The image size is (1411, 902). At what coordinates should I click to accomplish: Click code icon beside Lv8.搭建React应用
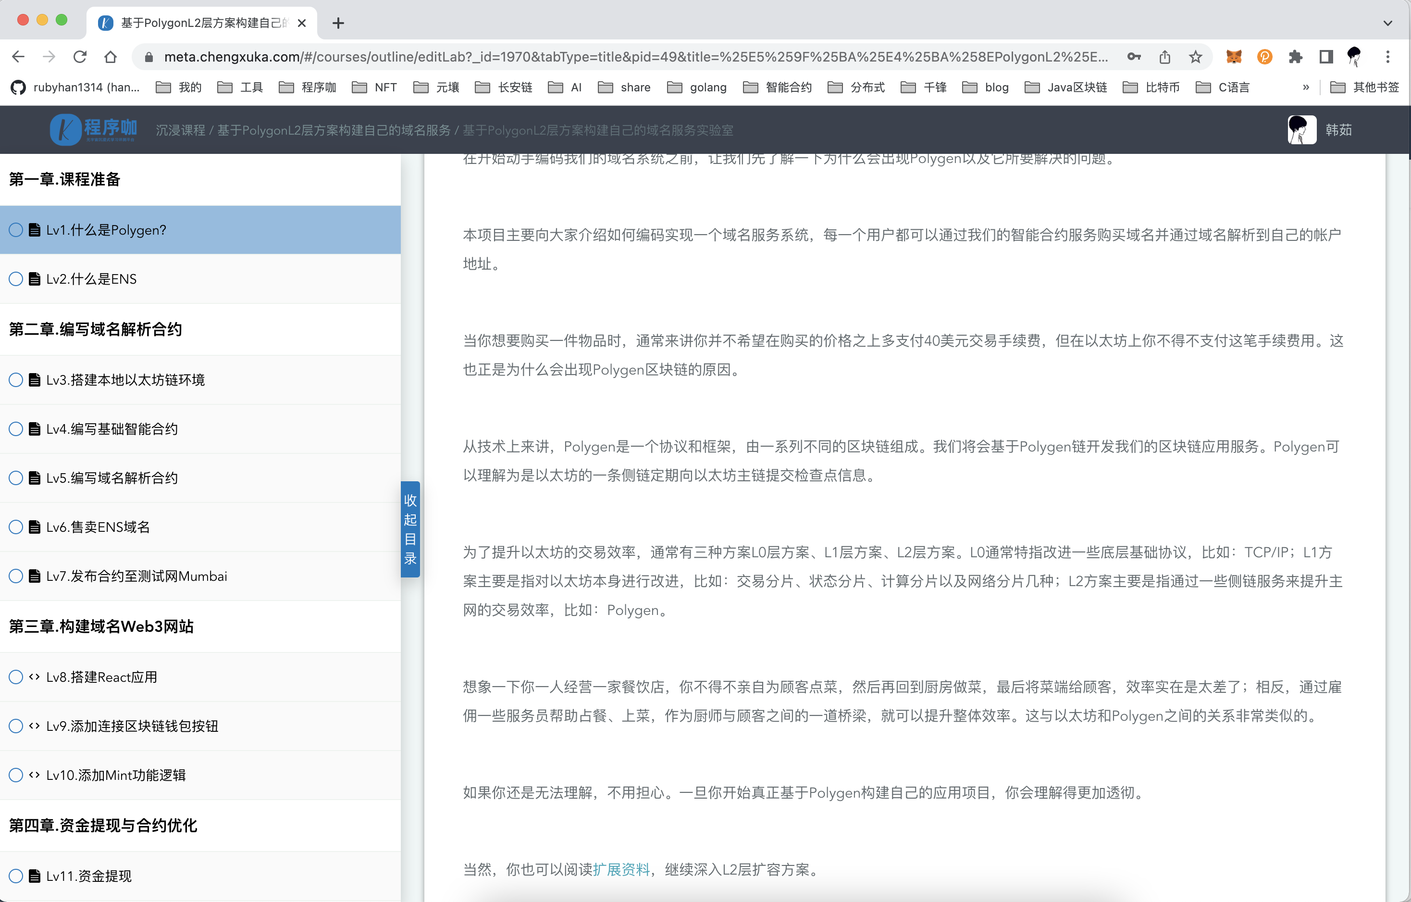(35, 677)
